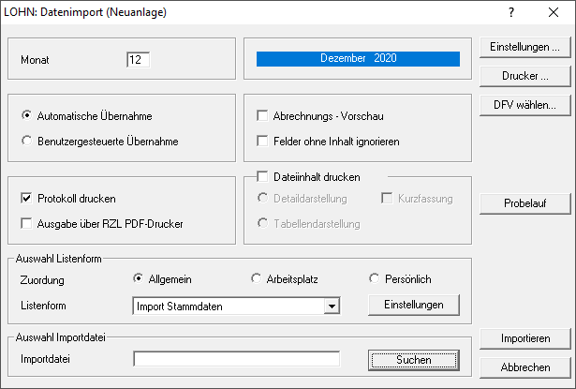Open the Listenform dropdown arrow

click(331, 306)
